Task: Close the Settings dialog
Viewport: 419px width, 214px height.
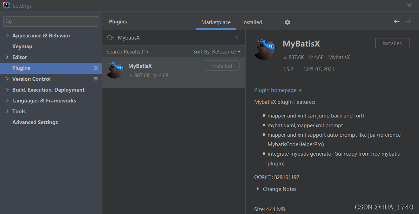Action: coord(410,5)
